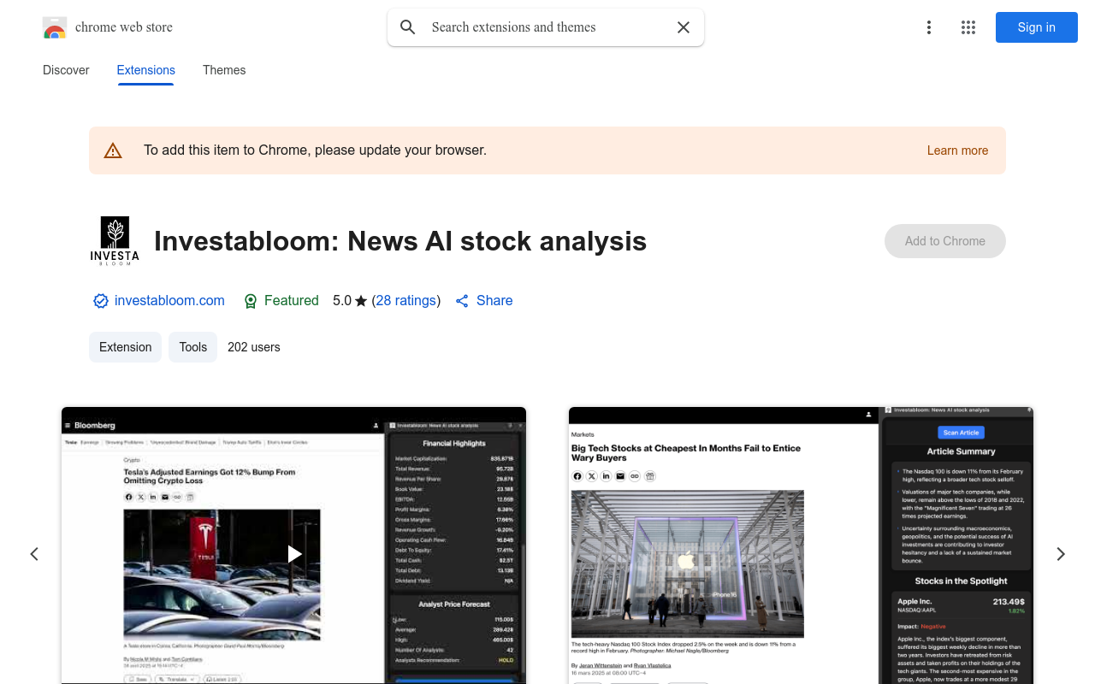Open sharing options via the Share icon
The image size is (1095, 684).
pyautogui.click(x=461, y=300)
